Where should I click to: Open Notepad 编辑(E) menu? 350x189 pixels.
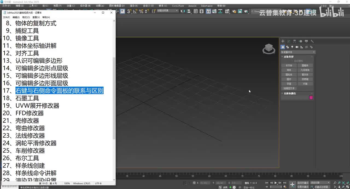click(x=16, y=17)
